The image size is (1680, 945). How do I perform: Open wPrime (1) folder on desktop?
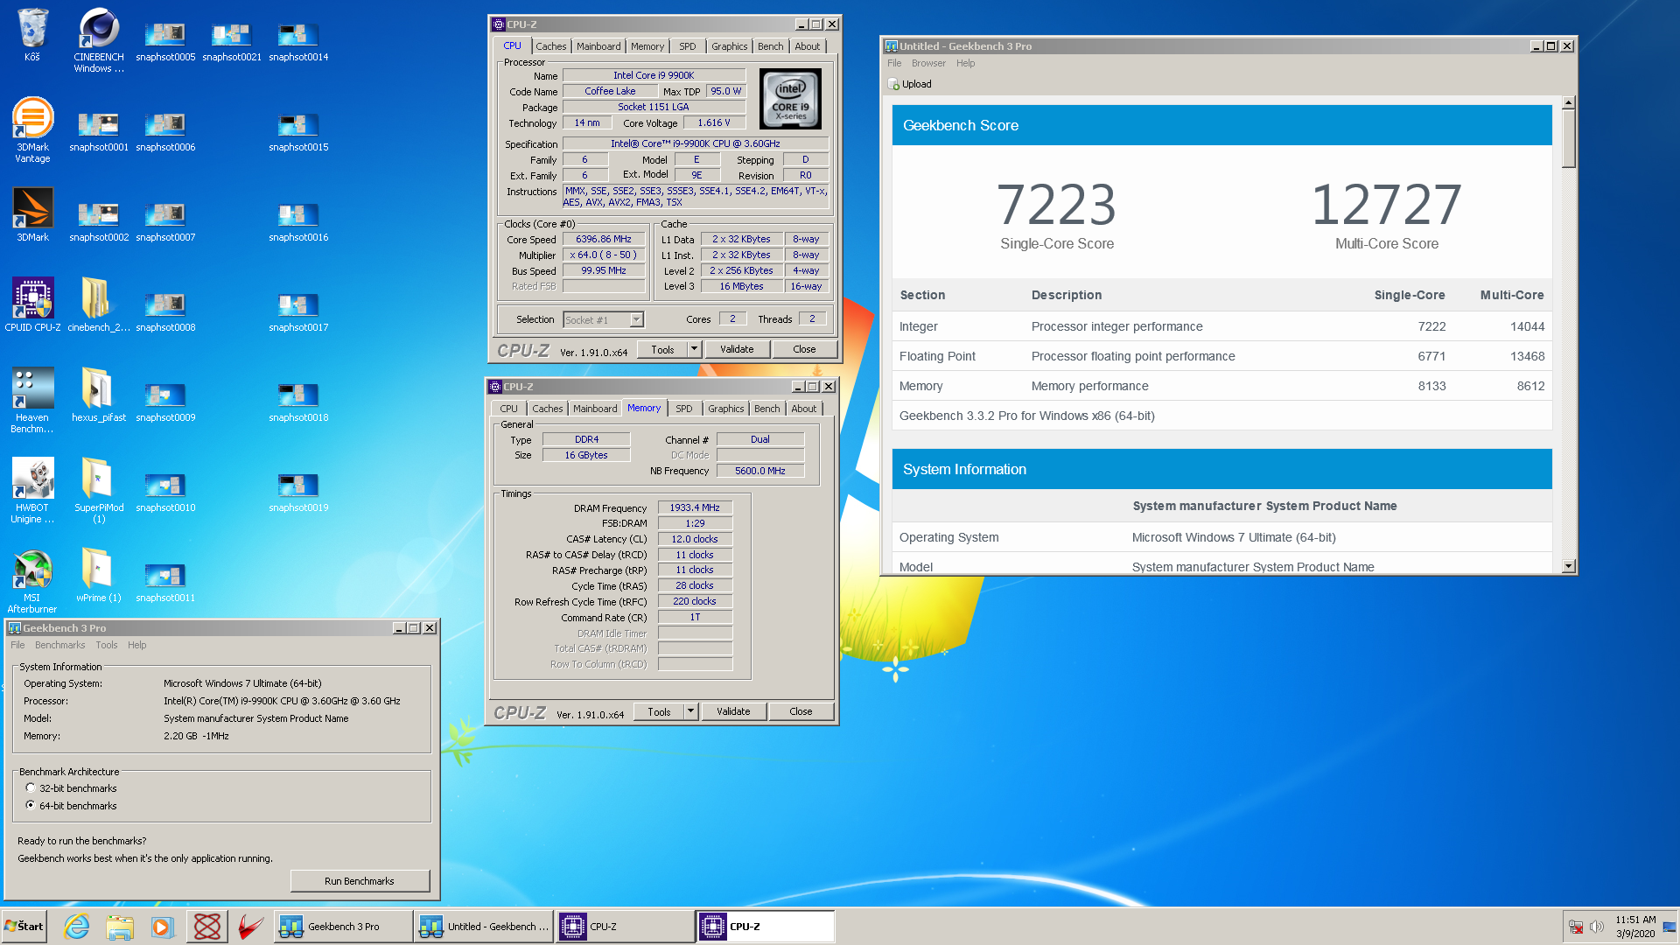(x=99, y=575)
